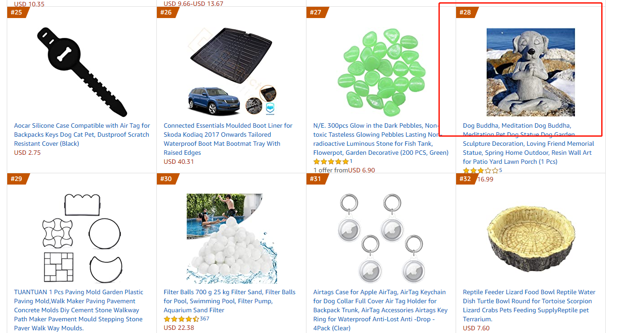This screenshot has width=617, height=333.
Task: Click the #26 rank badge
Action: click(x=166, y=12)
